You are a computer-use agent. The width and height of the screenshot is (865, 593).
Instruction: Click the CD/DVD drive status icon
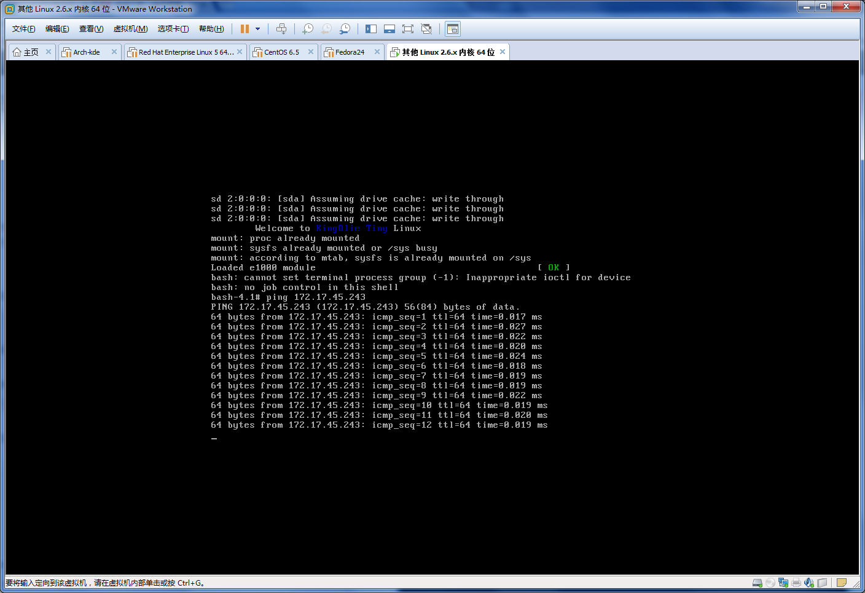click(770, 583)
